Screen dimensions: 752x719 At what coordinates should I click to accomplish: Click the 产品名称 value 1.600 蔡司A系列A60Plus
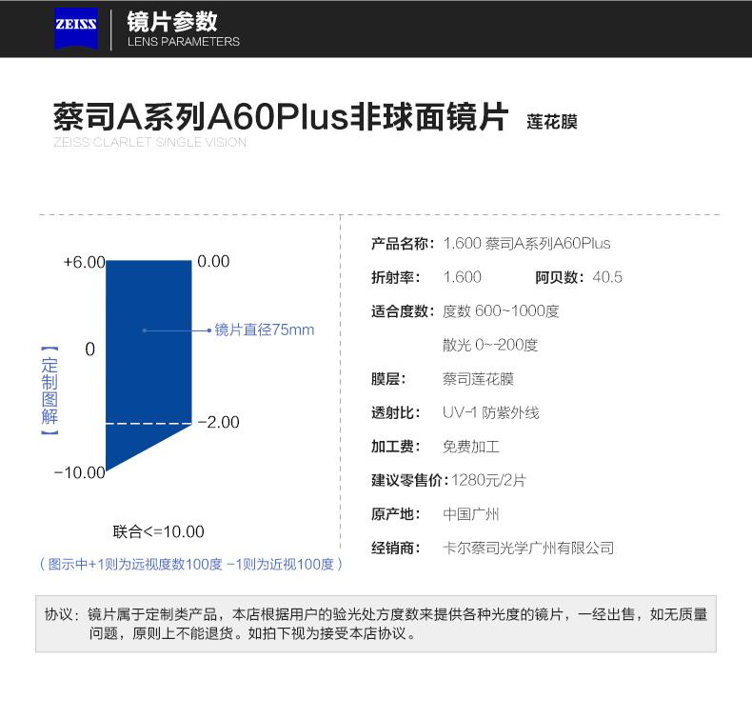click(527, 244)
